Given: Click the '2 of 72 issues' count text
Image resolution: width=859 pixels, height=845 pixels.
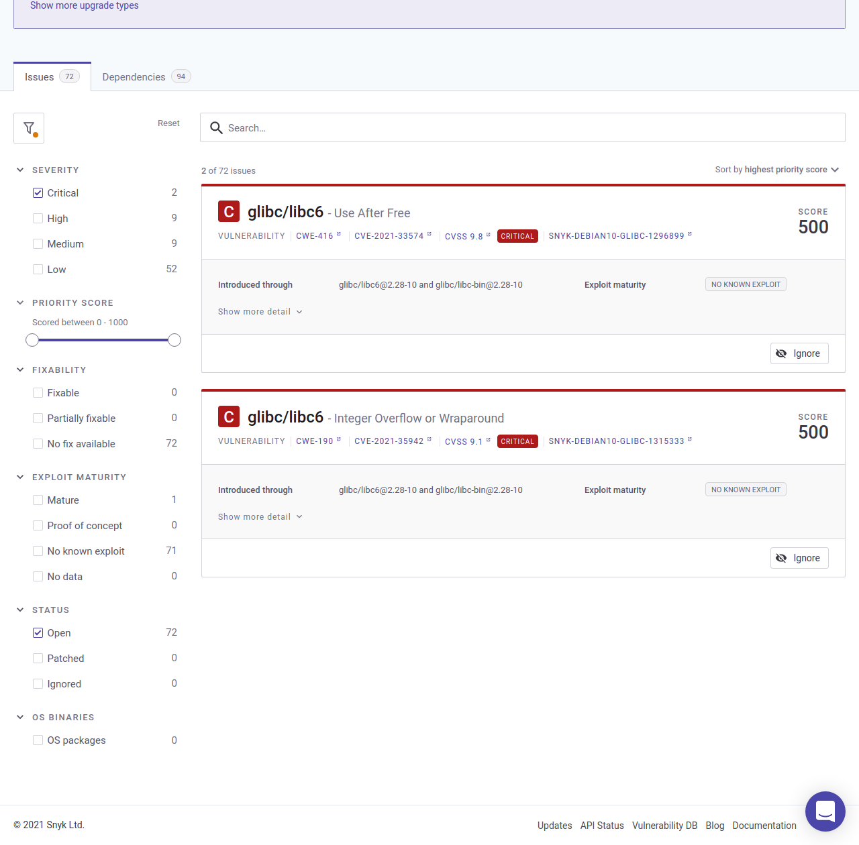Looking at the screenshot, I should [x=228, y=171].
